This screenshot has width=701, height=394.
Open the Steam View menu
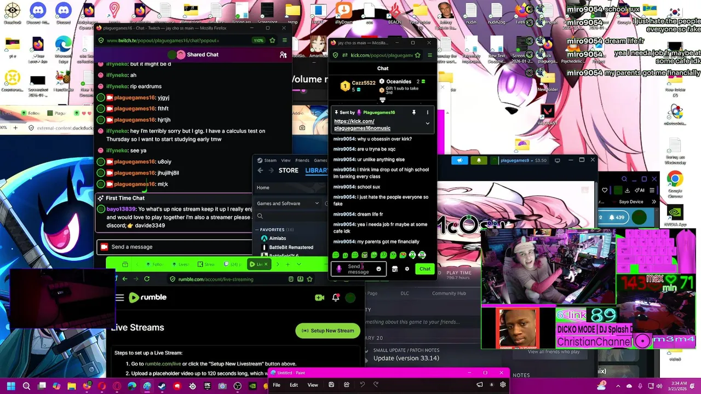pos(286,160)
